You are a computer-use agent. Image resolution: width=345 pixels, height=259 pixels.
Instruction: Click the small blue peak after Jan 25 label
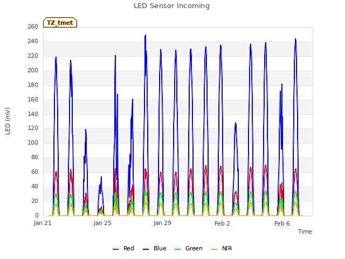(101, 177)
